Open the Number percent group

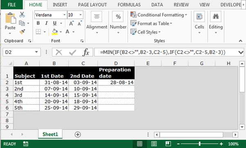pos(118,23)
